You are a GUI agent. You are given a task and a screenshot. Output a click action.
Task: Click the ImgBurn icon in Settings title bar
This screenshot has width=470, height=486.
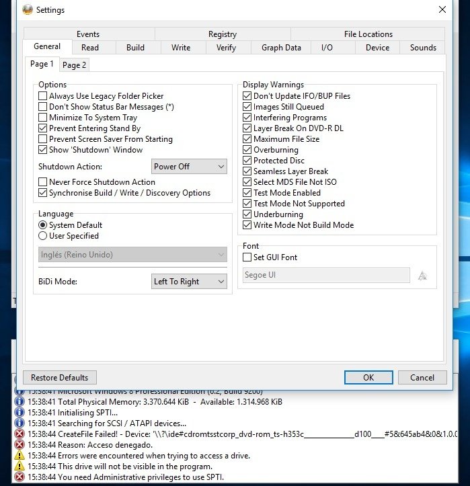coord(28,9)
